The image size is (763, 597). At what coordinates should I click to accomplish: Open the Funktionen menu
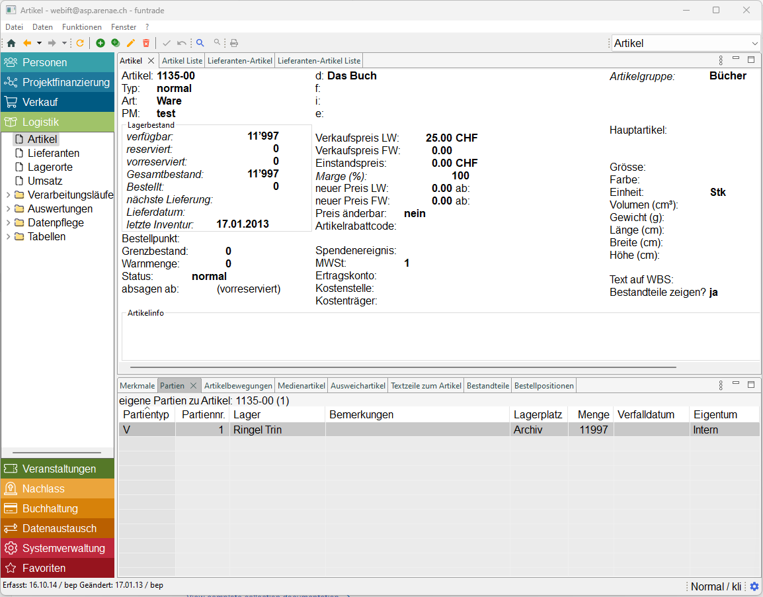(x=82, y=27)
